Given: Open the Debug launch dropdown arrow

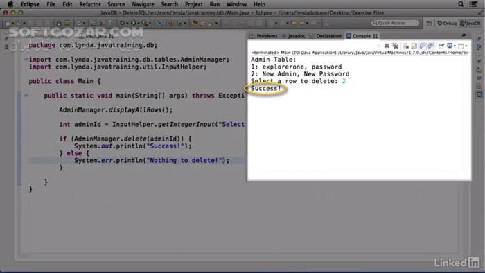Looking at the screenshot, I should [x=127, y=24].
